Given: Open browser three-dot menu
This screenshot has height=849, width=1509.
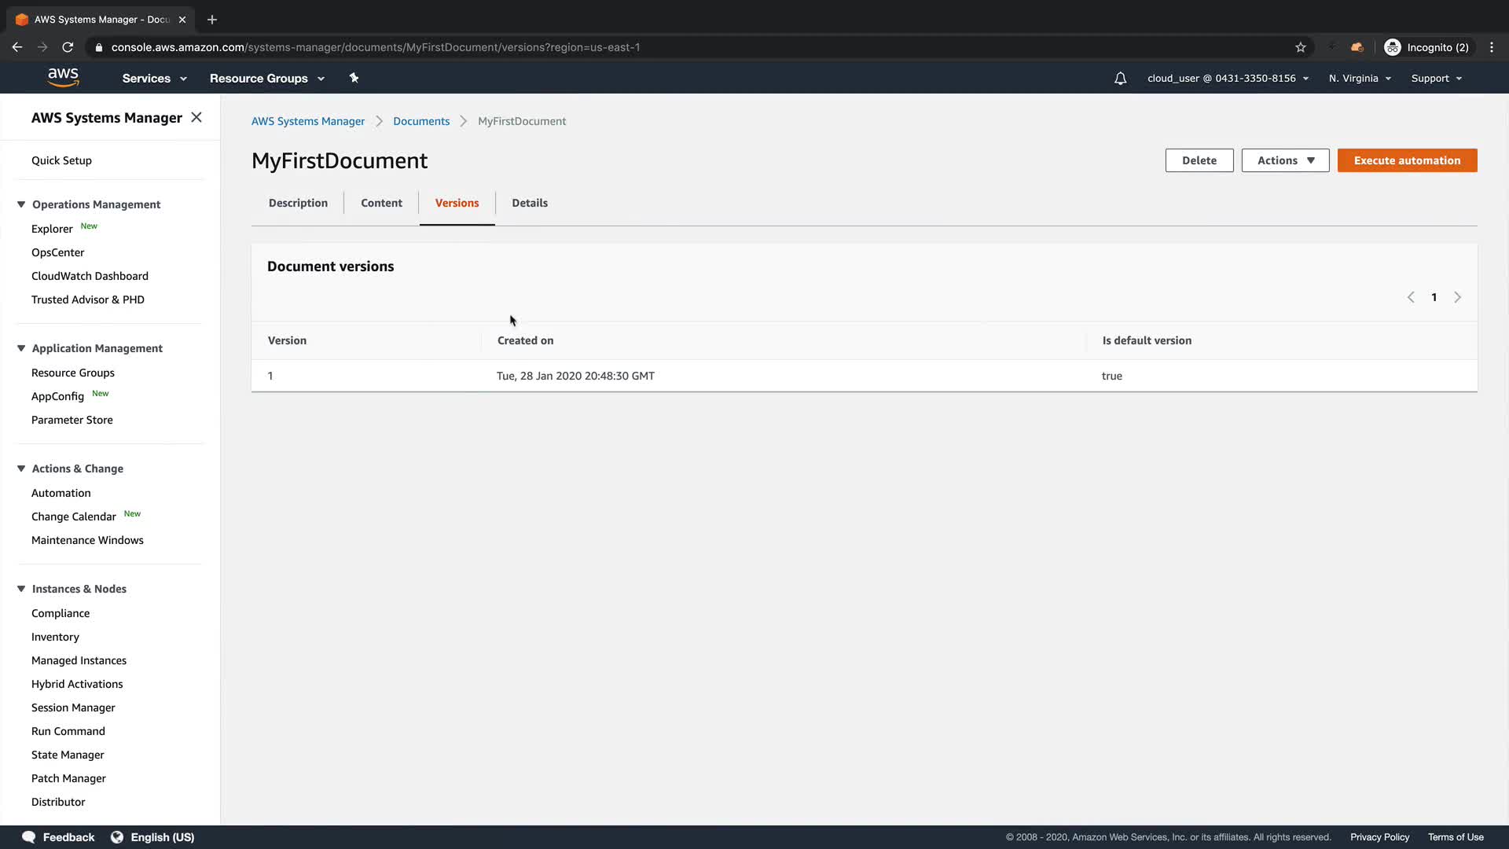Looking at the screenshot, I should pos(1492,47).
